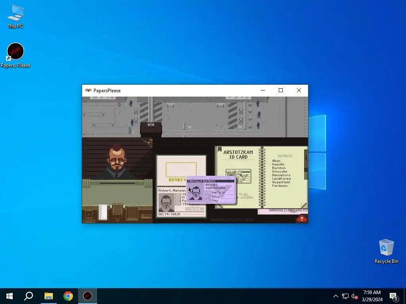The image size is (406, 304).
Task: Select the passport photo of Rickert
Action: tap(166, 203)
